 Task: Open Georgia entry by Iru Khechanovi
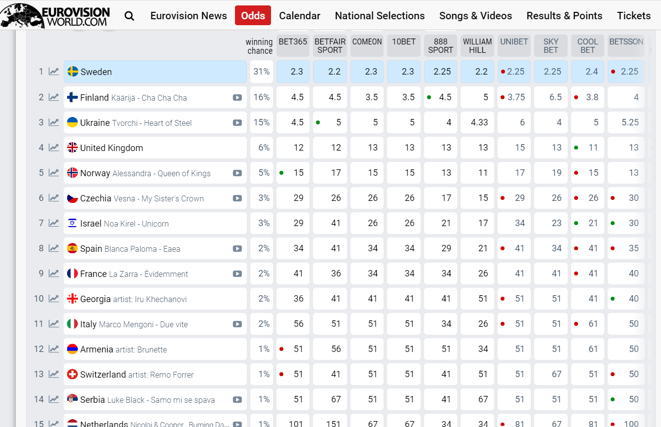click(x=155, y=299)
